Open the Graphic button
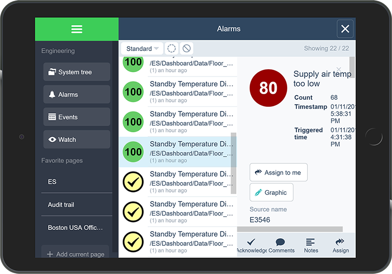The width and height of the screenshot is (392, 274). click(272, 193)
